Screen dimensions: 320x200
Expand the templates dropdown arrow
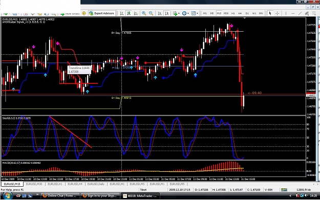click(197, 13)
